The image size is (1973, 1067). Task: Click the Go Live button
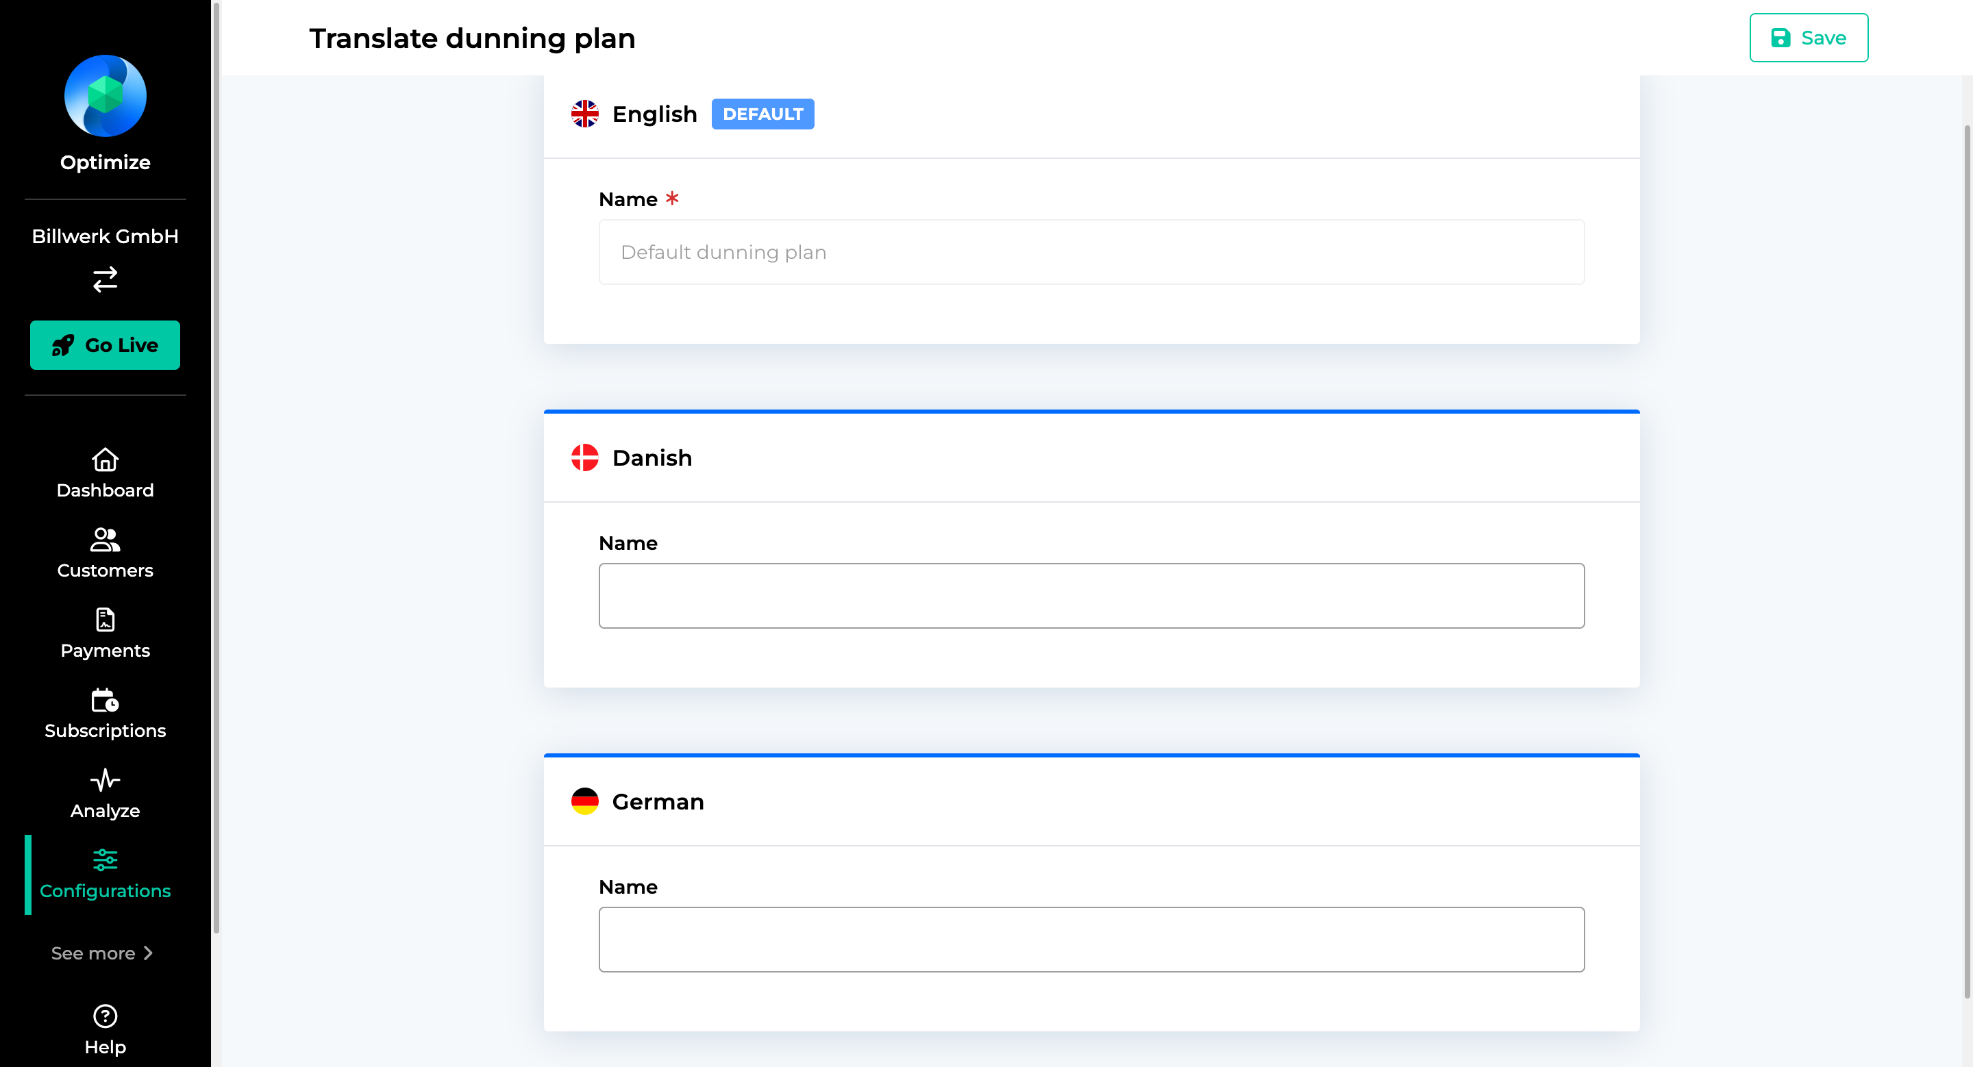(x=105, y=345)
